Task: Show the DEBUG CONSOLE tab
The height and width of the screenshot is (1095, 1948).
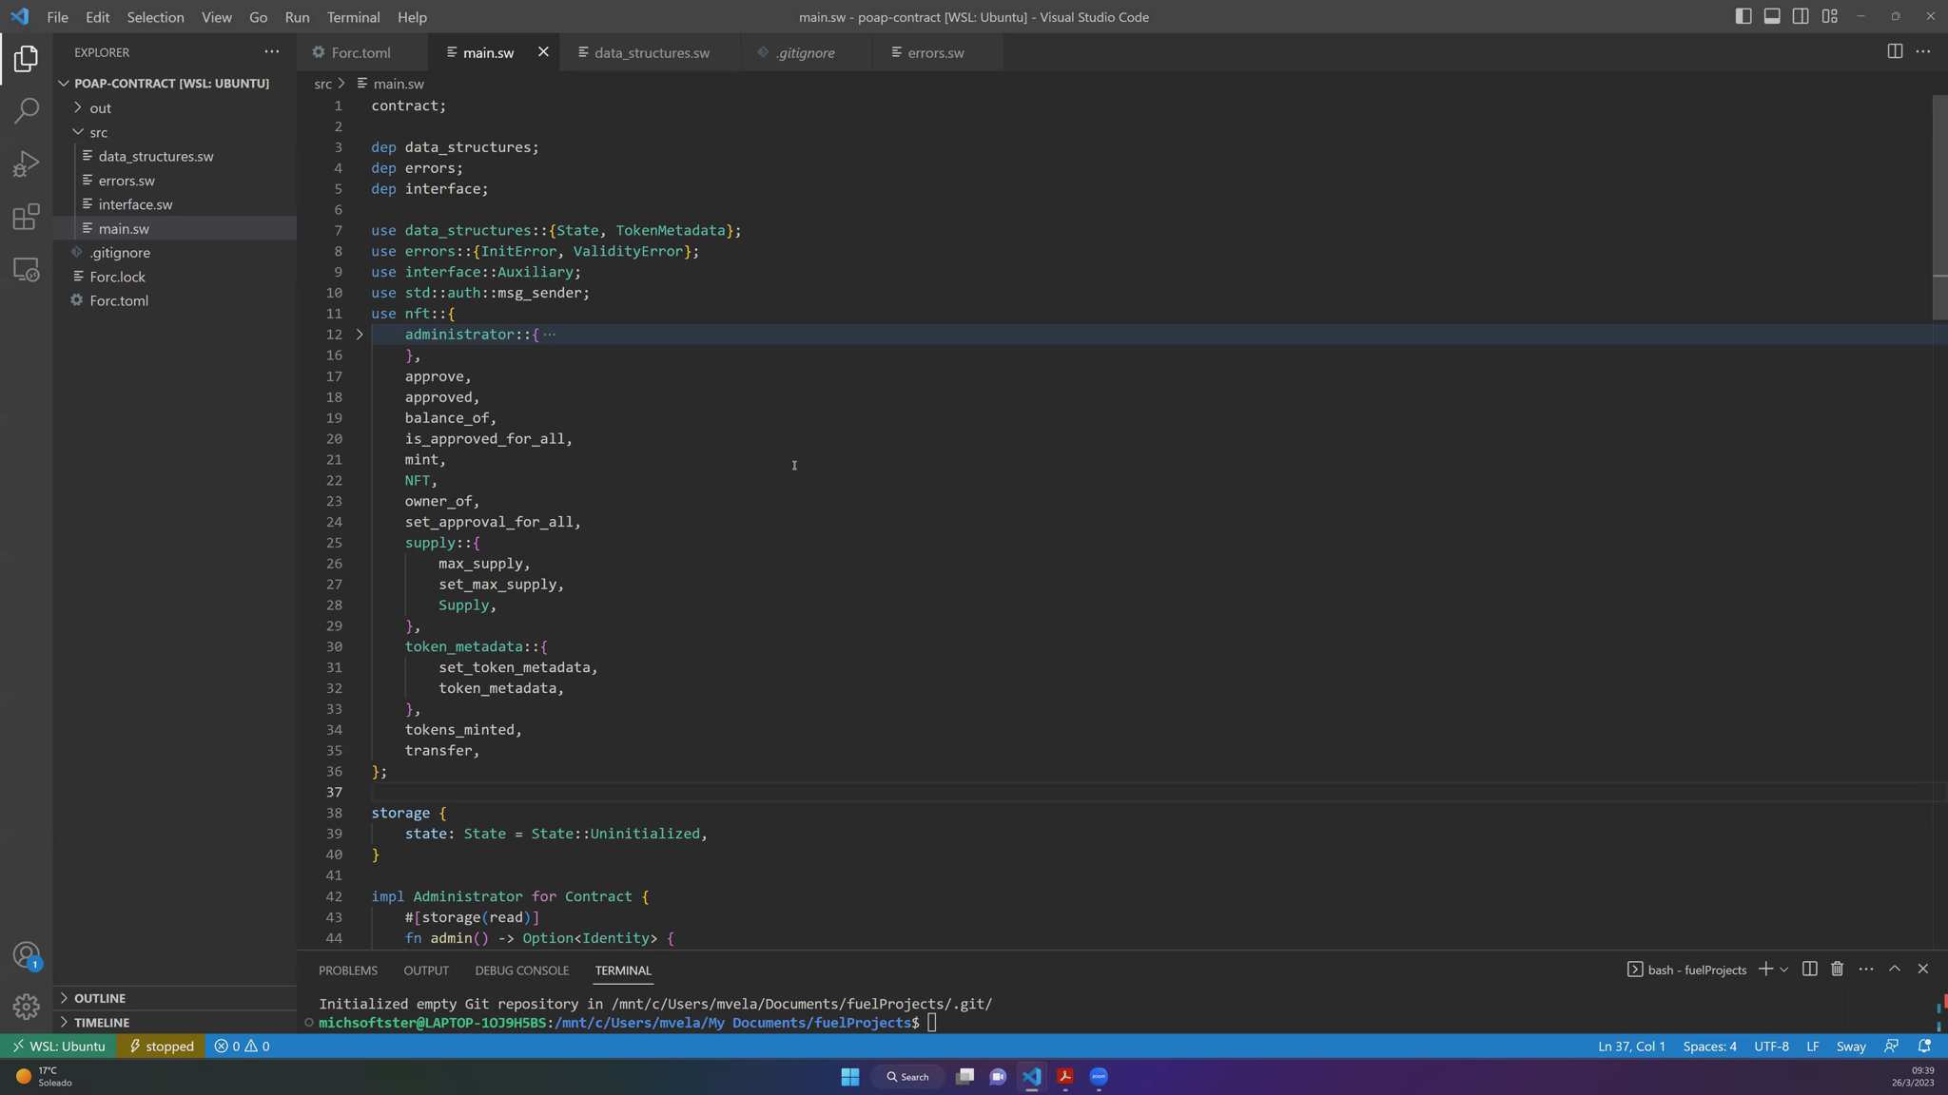Action: click(522, 970)
